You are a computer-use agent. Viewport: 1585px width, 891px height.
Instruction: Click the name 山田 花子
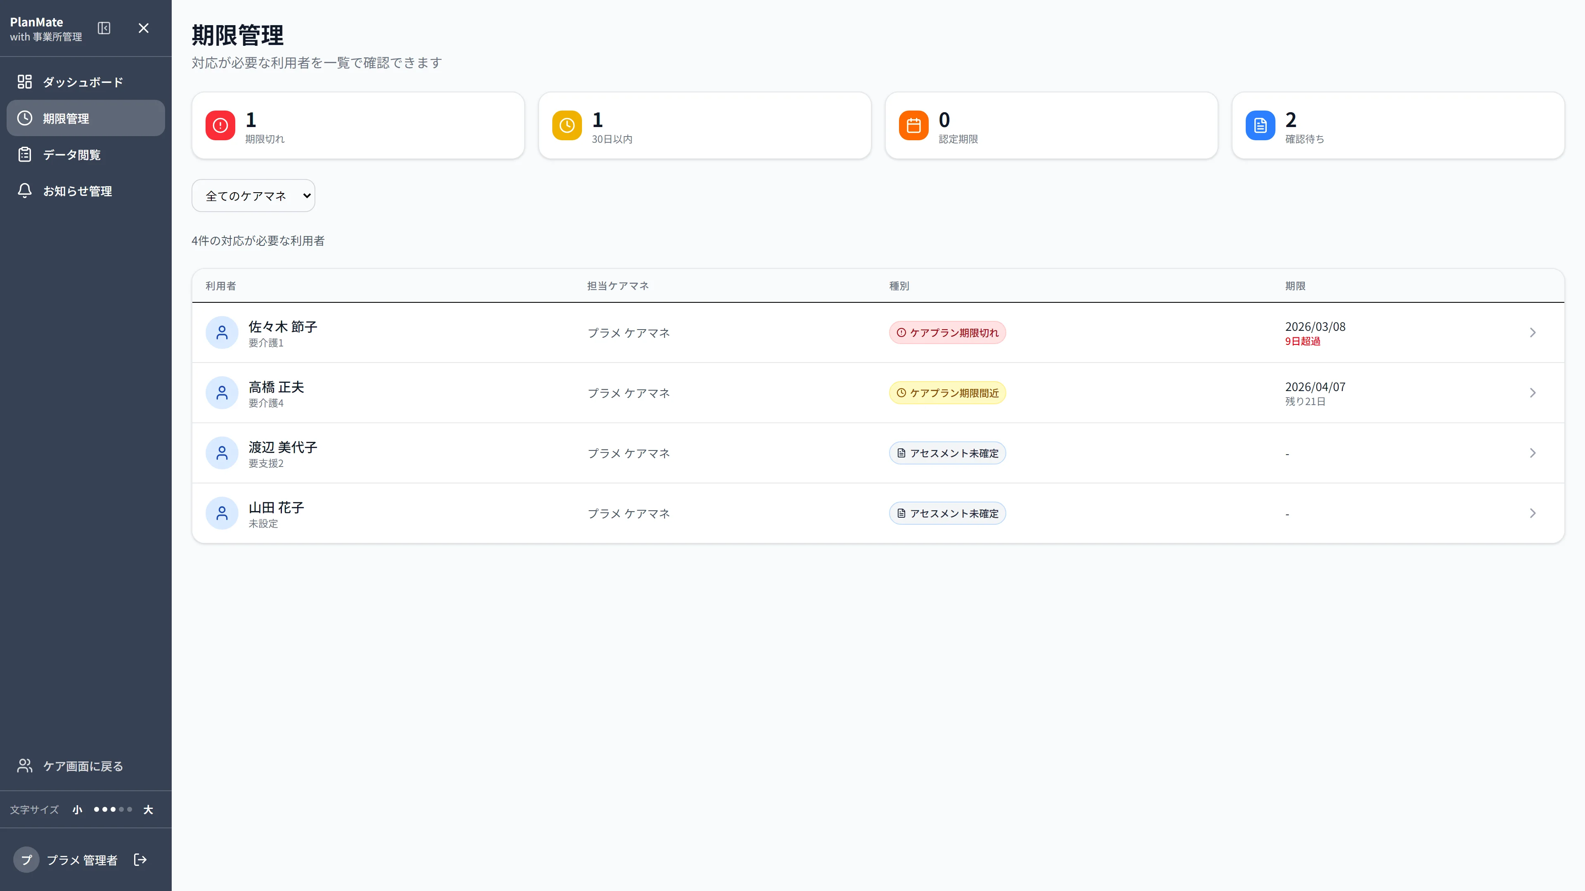(x=276, y=507)
